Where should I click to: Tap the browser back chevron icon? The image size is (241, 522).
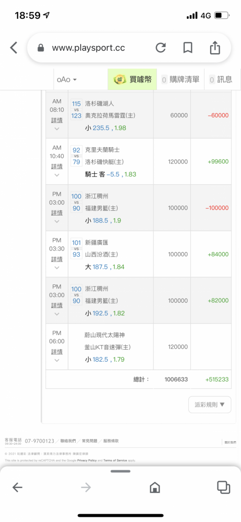[14, 48]
